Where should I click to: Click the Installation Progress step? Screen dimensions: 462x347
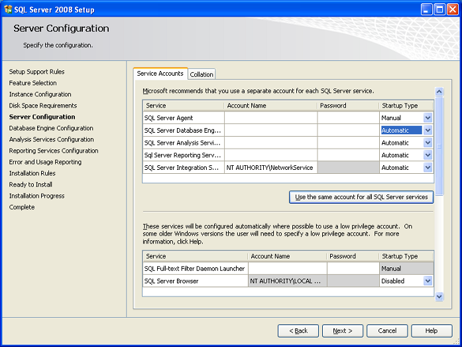pyautogui.click(x=36, y=196)
